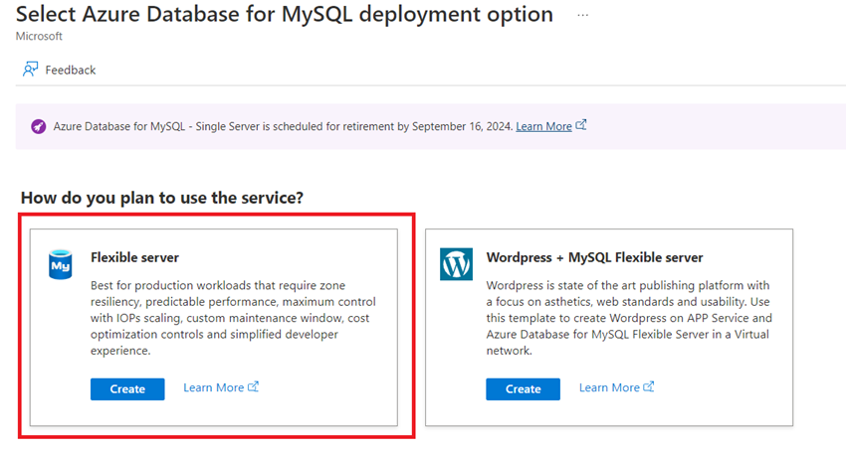Click the blue MySQL database icon
Image resolution: width=846 pixels, height=450 pixels.
[60, 264]
